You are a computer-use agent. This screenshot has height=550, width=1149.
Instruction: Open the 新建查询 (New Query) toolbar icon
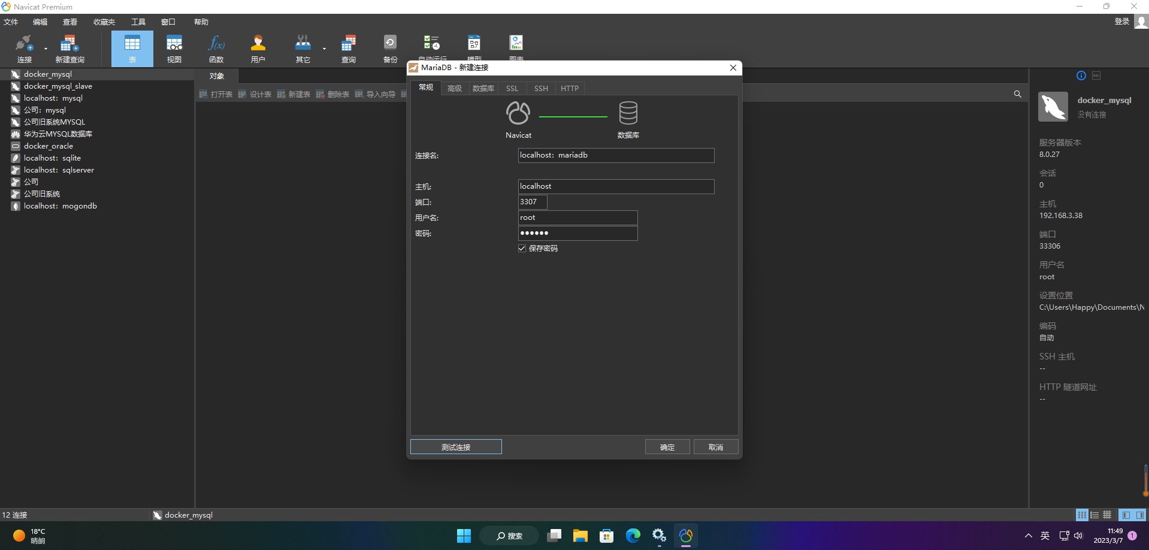pos(69,49)
